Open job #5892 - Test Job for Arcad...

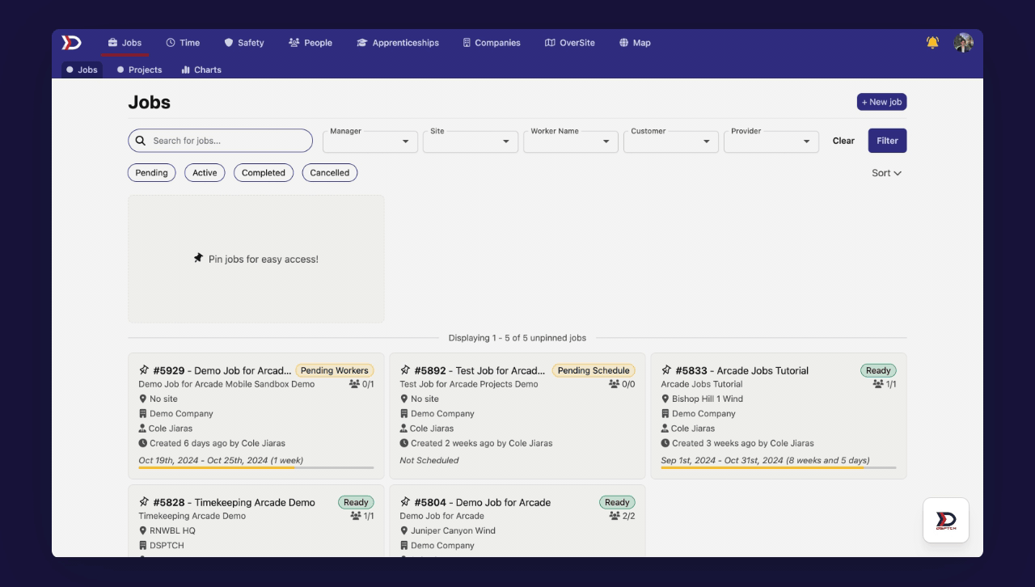(479, 370)
